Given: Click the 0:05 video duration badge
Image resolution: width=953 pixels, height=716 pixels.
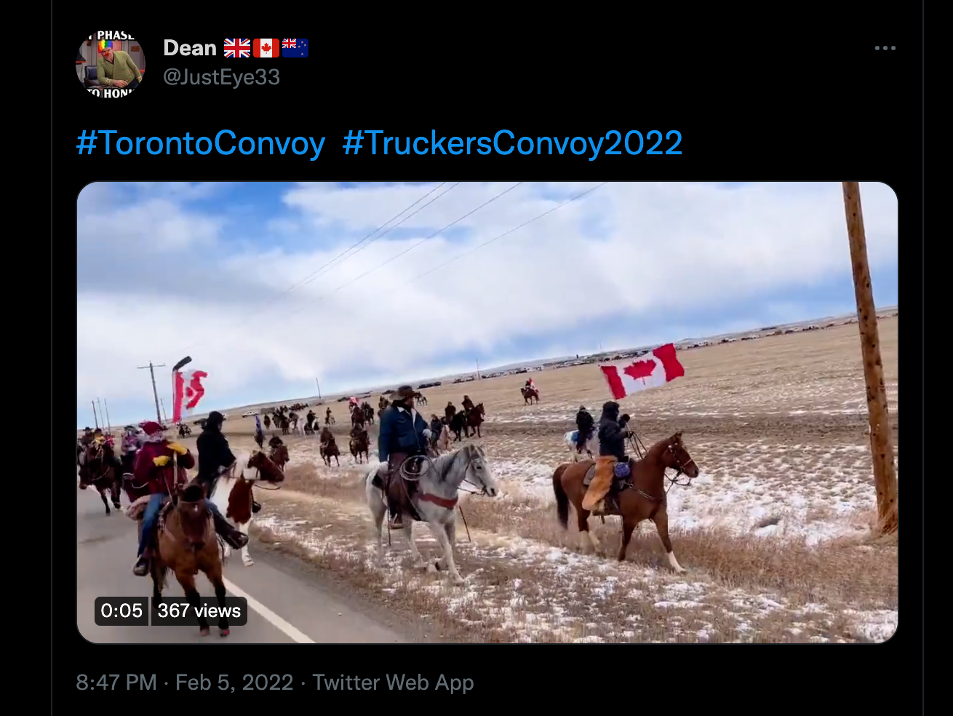Looking at the screenshot, I should 121,610.
